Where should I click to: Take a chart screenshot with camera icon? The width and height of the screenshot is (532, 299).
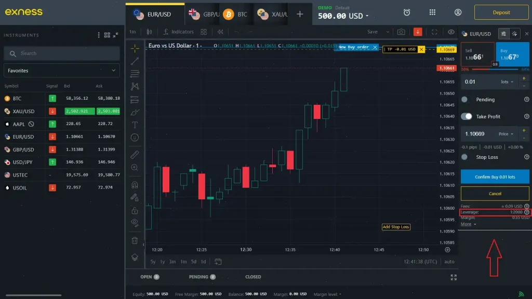pyautogui.click(x=400, y=32)
